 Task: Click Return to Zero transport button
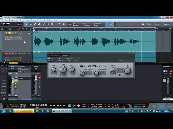(64, 106)
